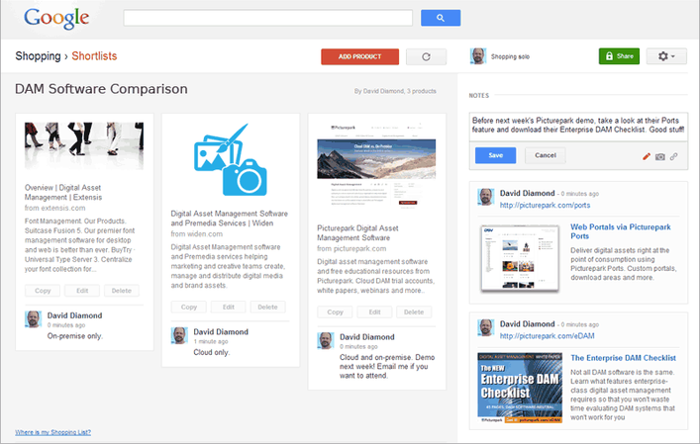Click the green Share lock button
Image resolution: width=700 pixels, height=444 pixels.
pyautogui.click(x=619, y=56)
